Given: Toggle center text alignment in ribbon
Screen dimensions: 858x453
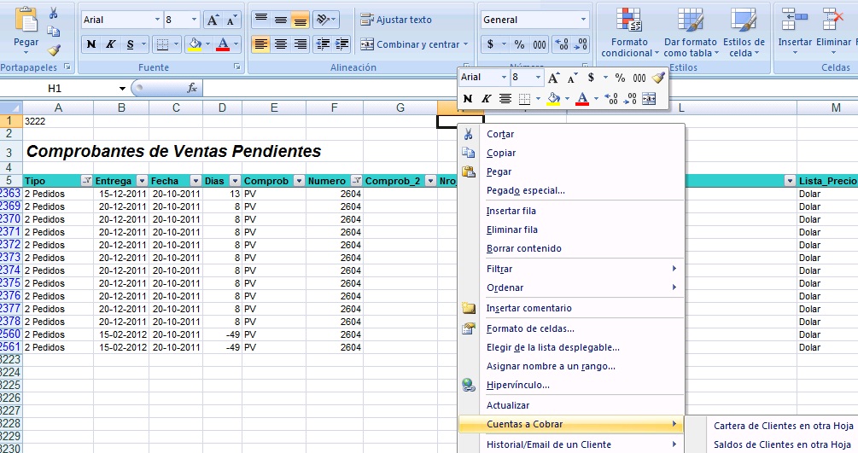Looking at the screenshot, I should tap(281, 44).
